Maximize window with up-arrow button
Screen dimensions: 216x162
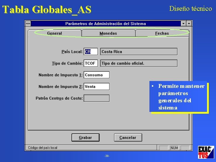tap(189, 24)
